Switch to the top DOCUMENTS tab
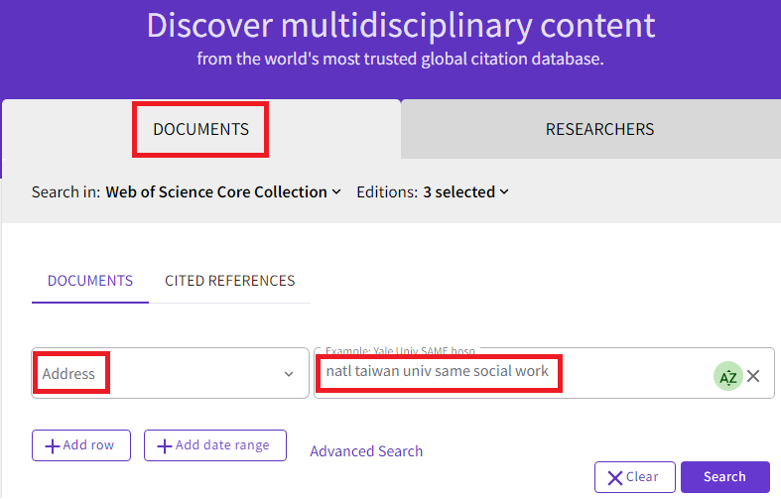The width and height of the screenshot is (781, 499). (200, 130)
